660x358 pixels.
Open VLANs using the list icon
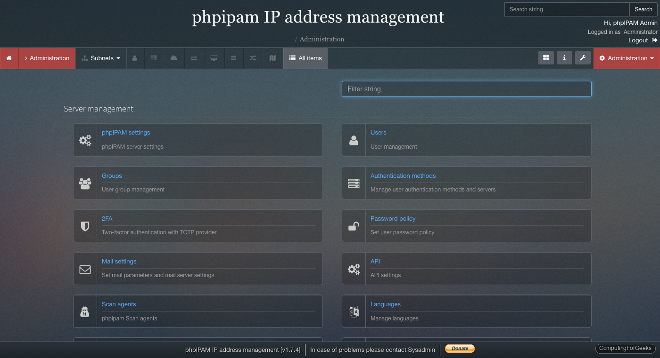coord(233,58)
